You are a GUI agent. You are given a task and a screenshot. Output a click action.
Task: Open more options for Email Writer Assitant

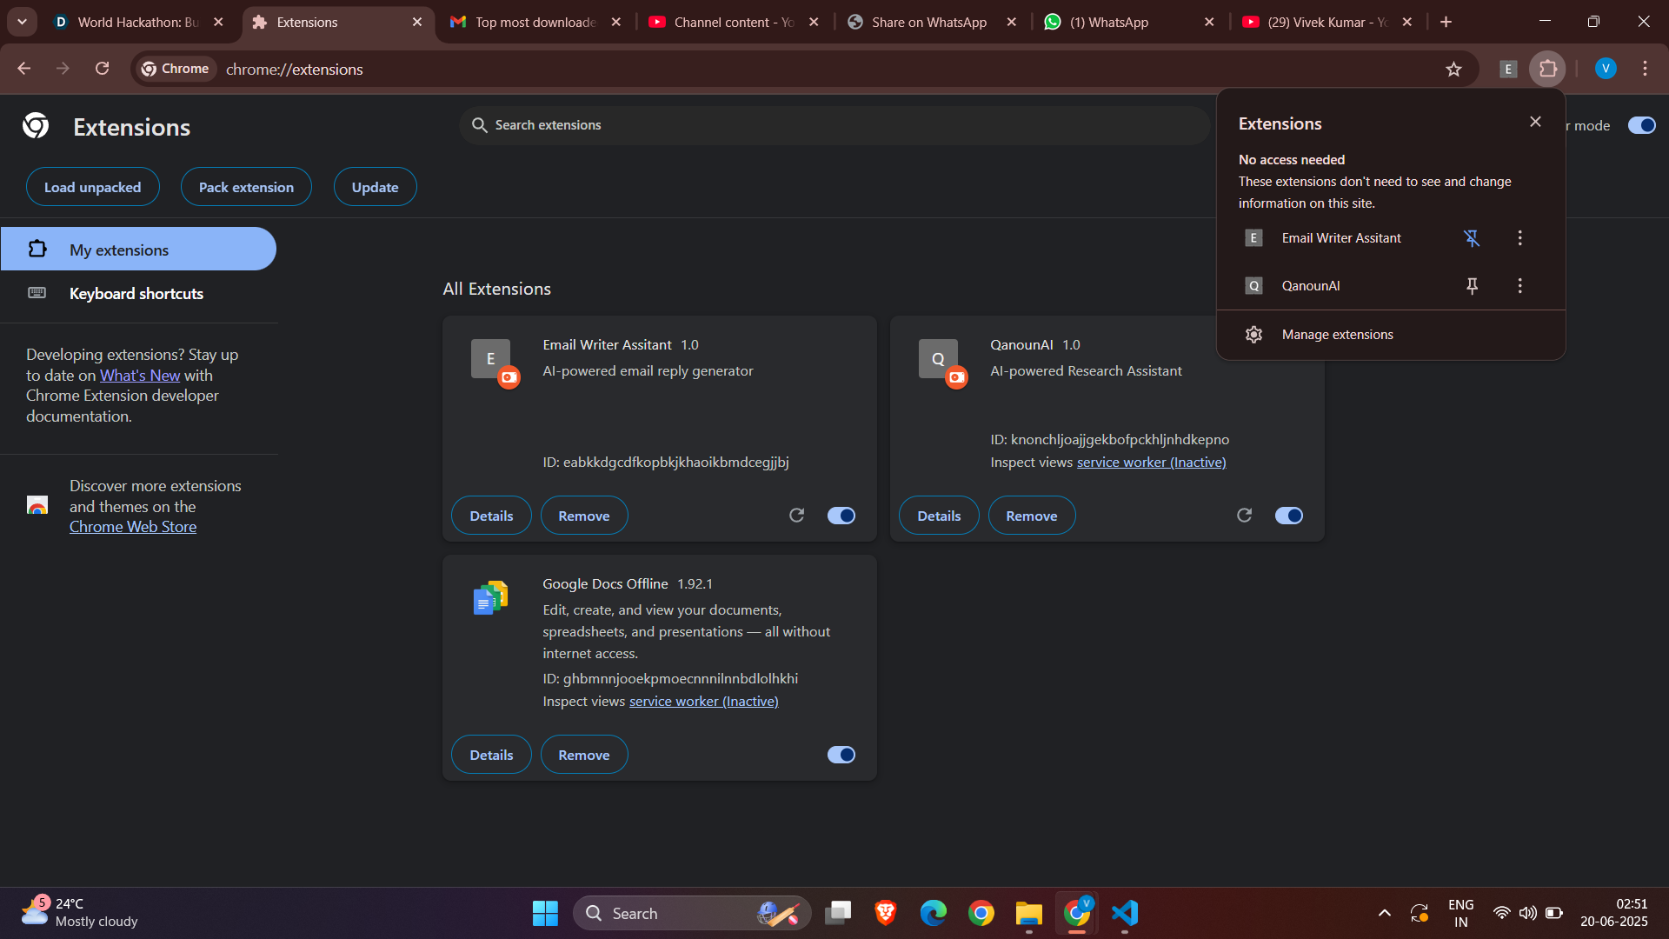pos(1519,238)
